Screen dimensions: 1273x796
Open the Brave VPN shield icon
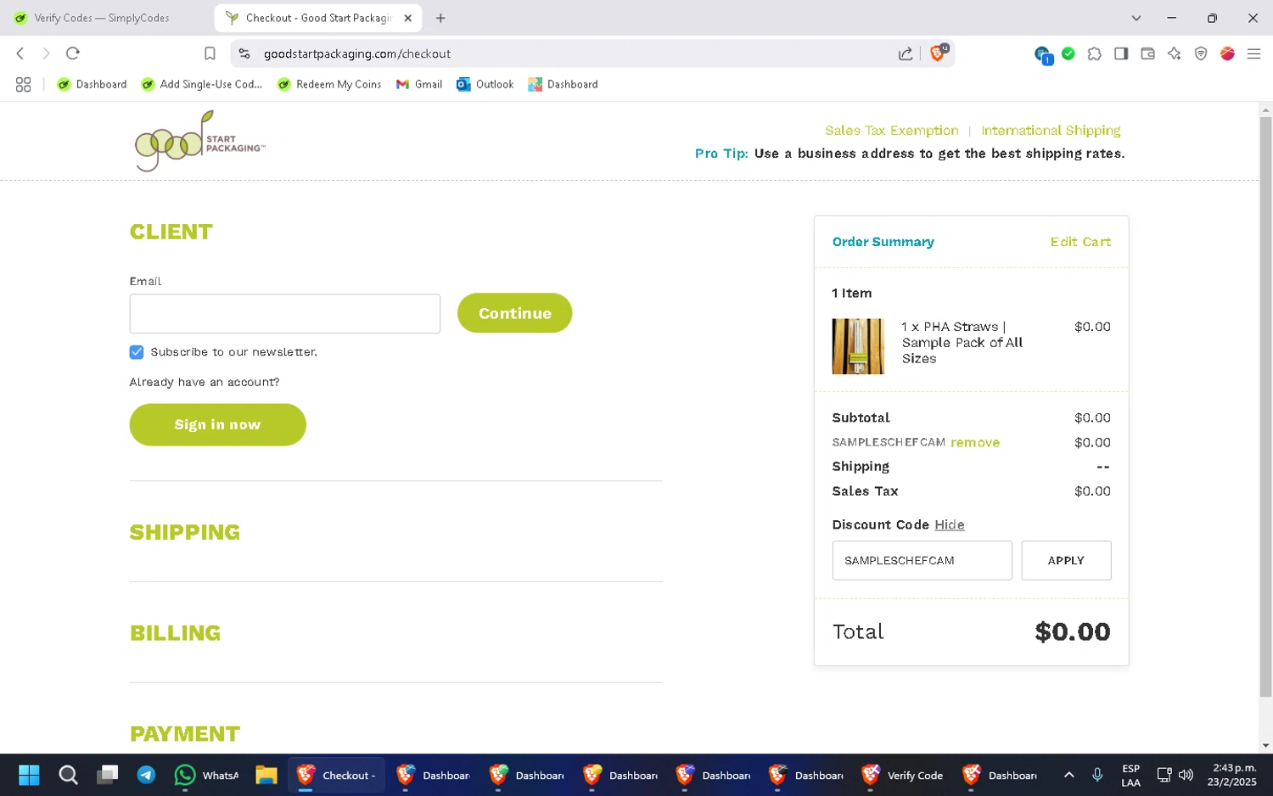1201,53
